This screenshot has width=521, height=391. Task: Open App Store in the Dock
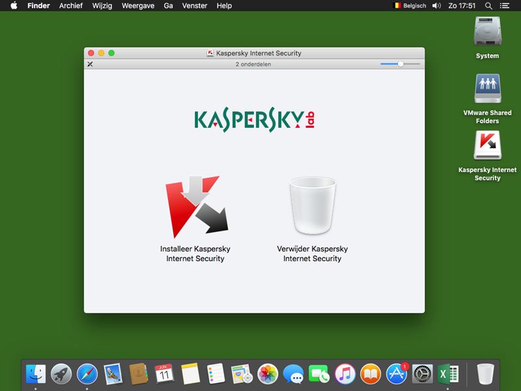point(397,373)
